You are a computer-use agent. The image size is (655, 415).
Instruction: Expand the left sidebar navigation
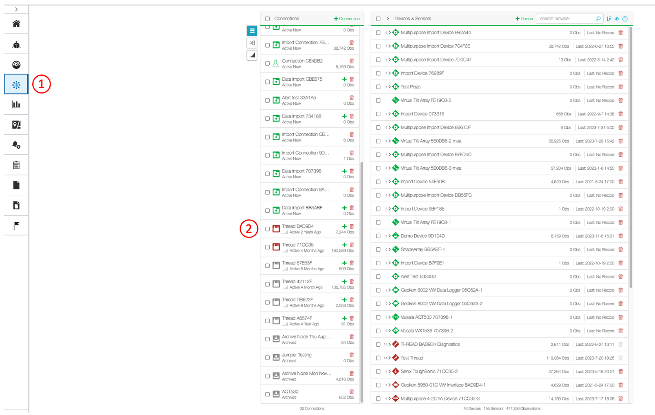(16, 9)
